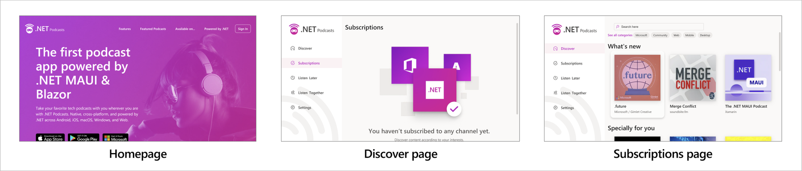The height and width of the screenshot is (171, 802).
Task: Click 'The .NET MAUI Podcast' title text
Action: [746, 106]
